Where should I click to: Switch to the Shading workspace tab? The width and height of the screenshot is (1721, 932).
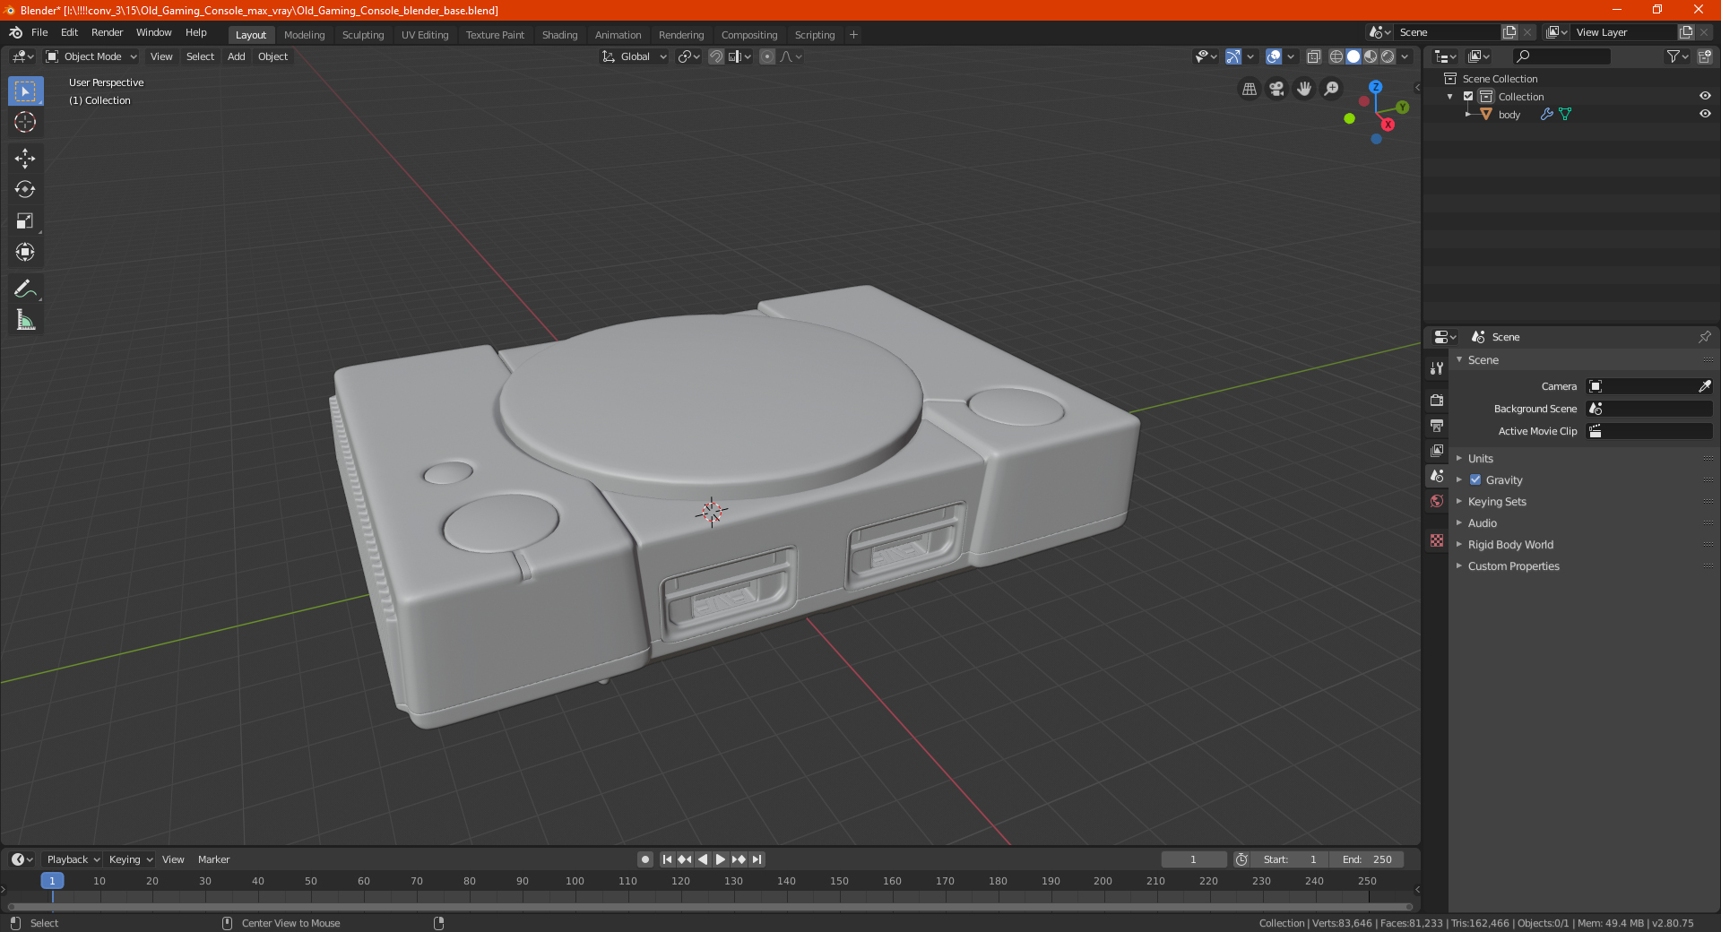559,35
